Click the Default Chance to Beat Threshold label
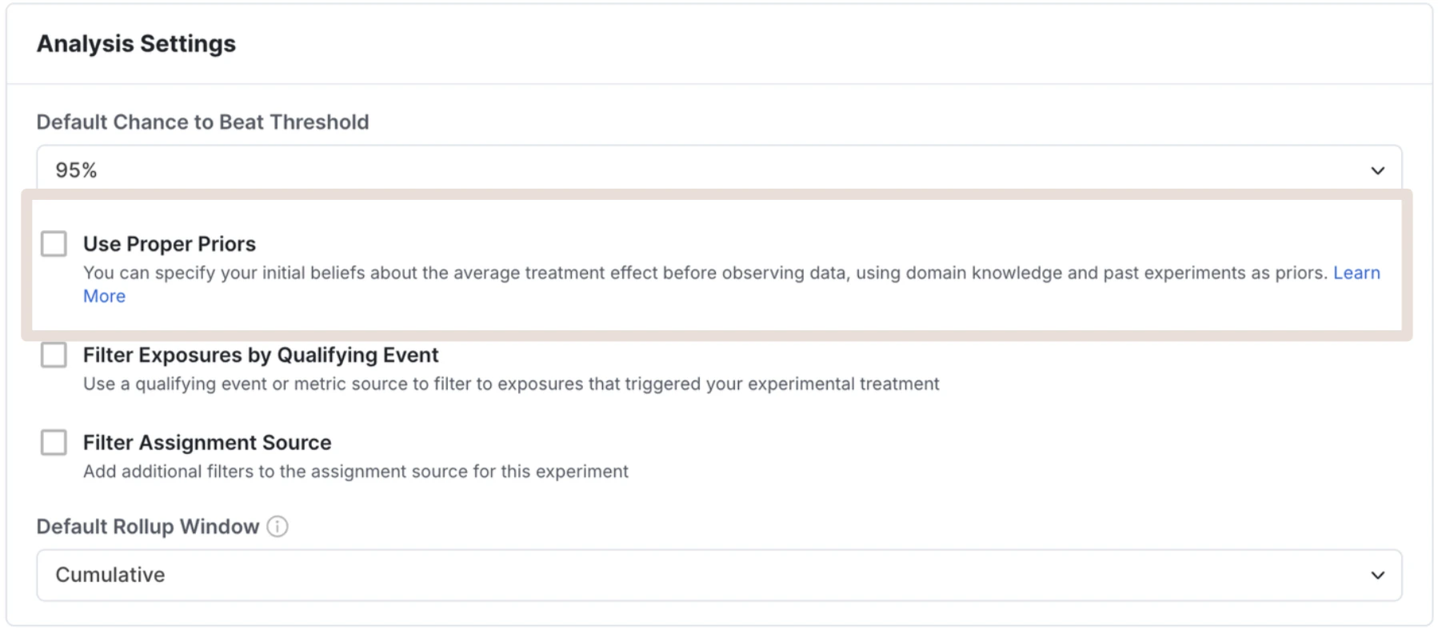This screenshot has width=1438, height=633. tap(202, 121)
